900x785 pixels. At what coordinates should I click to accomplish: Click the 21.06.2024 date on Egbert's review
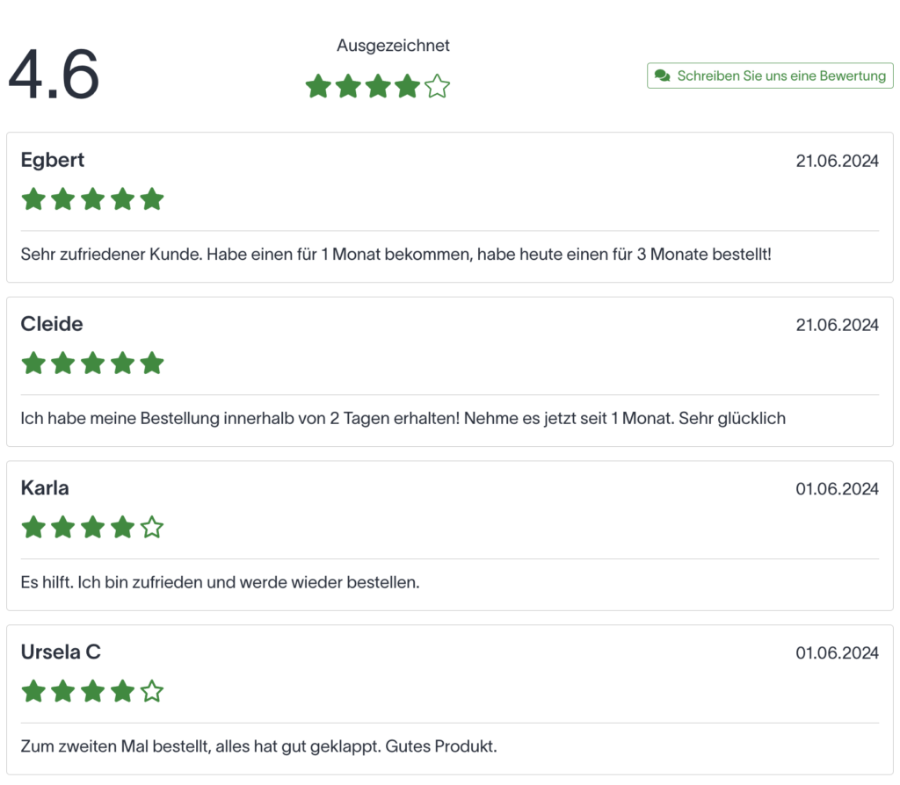837,161
